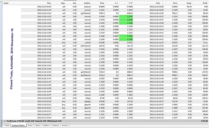
Task: Click the open time 2010.12.13 02:15
Action: (44, 7)
